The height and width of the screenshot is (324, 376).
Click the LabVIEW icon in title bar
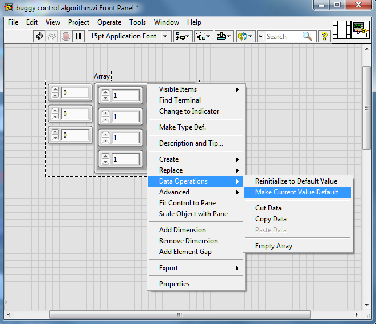(x=9, y=7)
